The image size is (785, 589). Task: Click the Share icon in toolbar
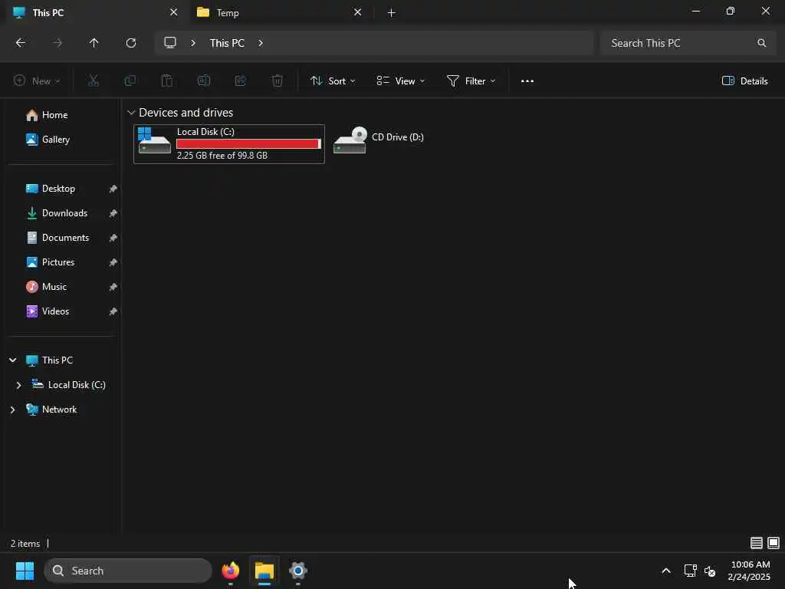[241, 81]
